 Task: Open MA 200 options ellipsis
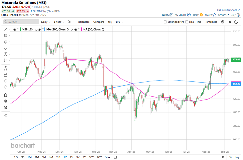43,29
